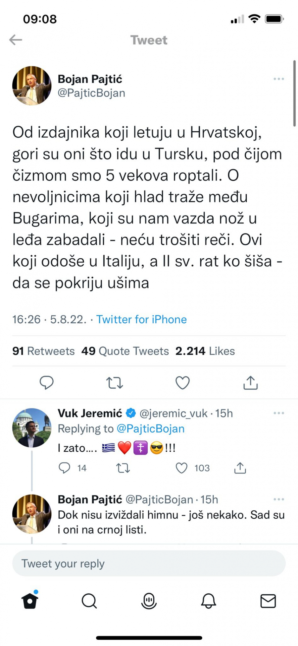The image size is (298, 646).
Task: Go back with the arrow at top
Action: [x=15, y=40]
